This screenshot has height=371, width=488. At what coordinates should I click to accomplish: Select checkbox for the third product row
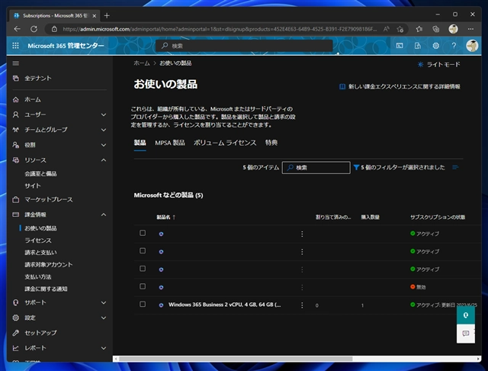[143, 269]
